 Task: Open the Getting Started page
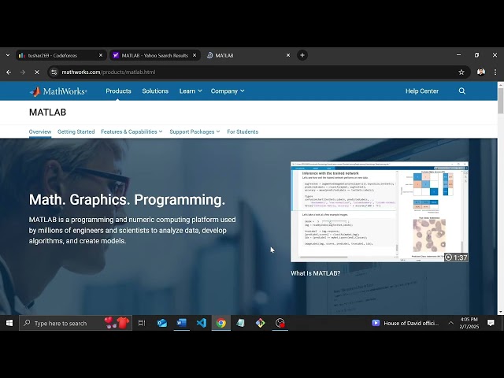click(76, 132)
